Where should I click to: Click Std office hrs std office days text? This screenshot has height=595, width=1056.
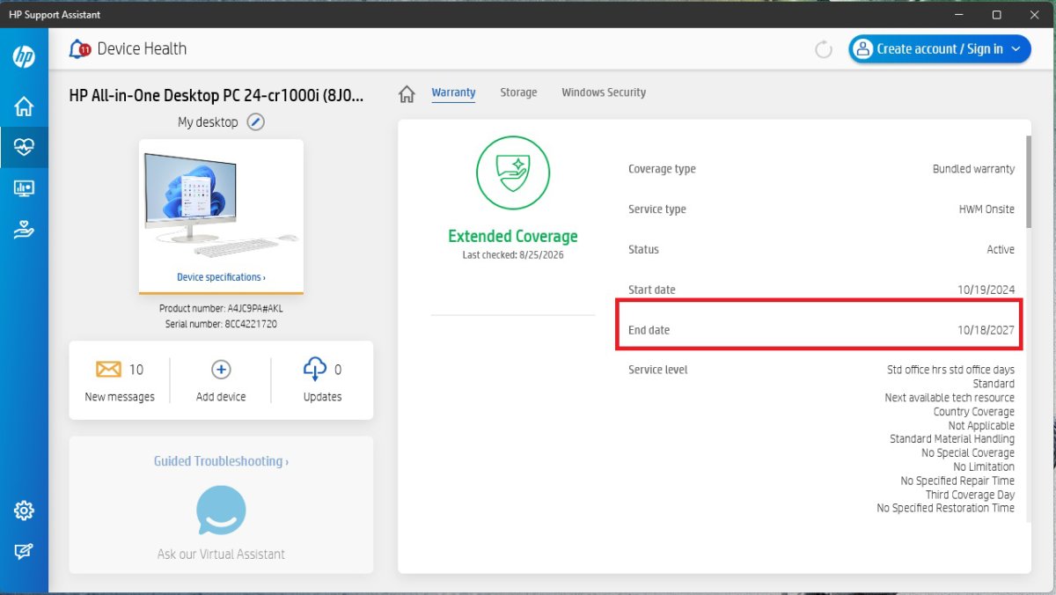(950, 370)
